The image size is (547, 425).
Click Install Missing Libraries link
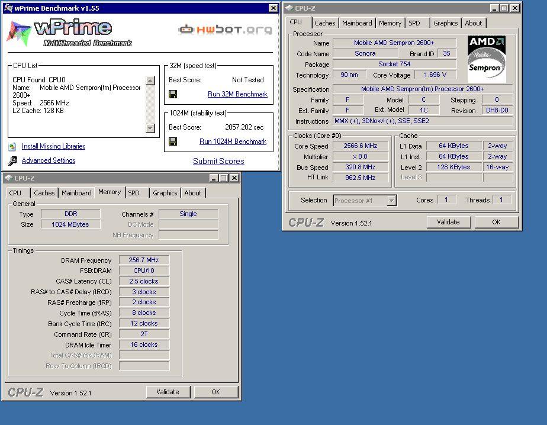[53, 146]
